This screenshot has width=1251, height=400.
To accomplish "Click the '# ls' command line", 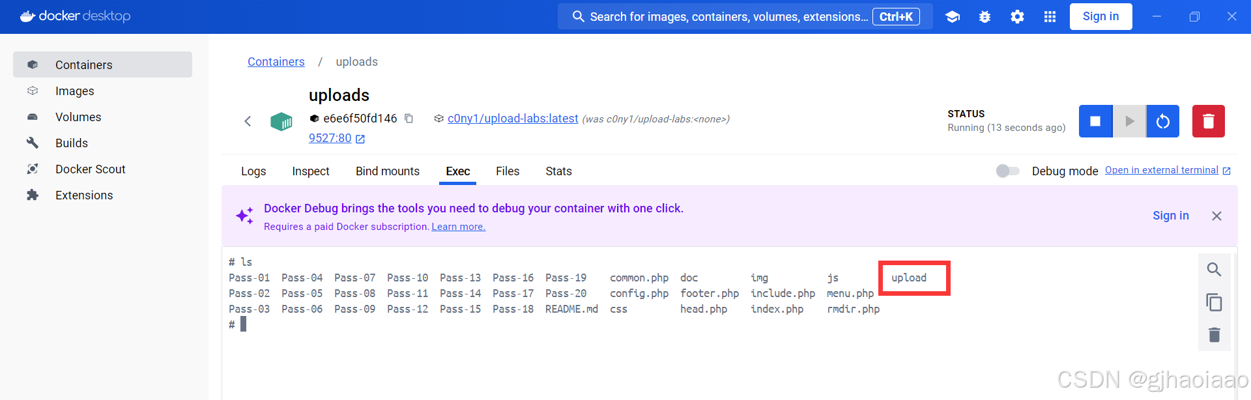I will coord(240,262).
